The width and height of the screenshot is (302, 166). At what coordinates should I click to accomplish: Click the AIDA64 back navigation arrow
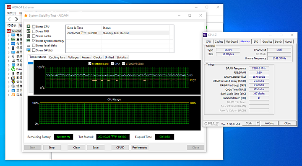coord(9,19)
